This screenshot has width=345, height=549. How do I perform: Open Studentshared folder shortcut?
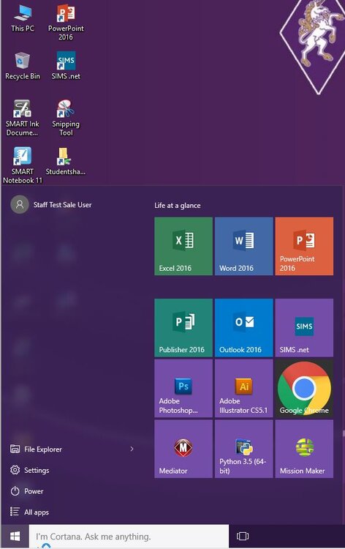66,162
